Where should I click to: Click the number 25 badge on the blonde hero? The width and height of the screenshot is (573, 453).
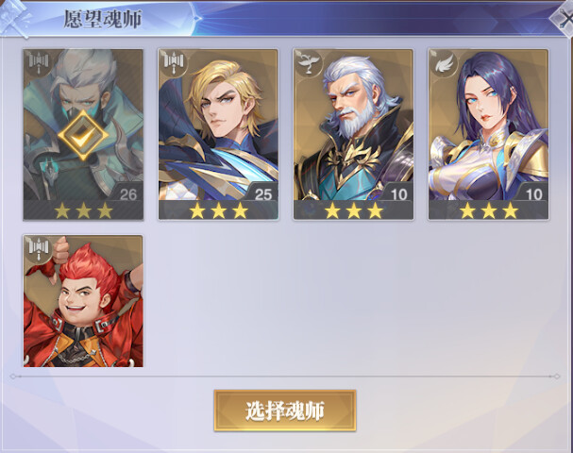(x=263, y=194)
